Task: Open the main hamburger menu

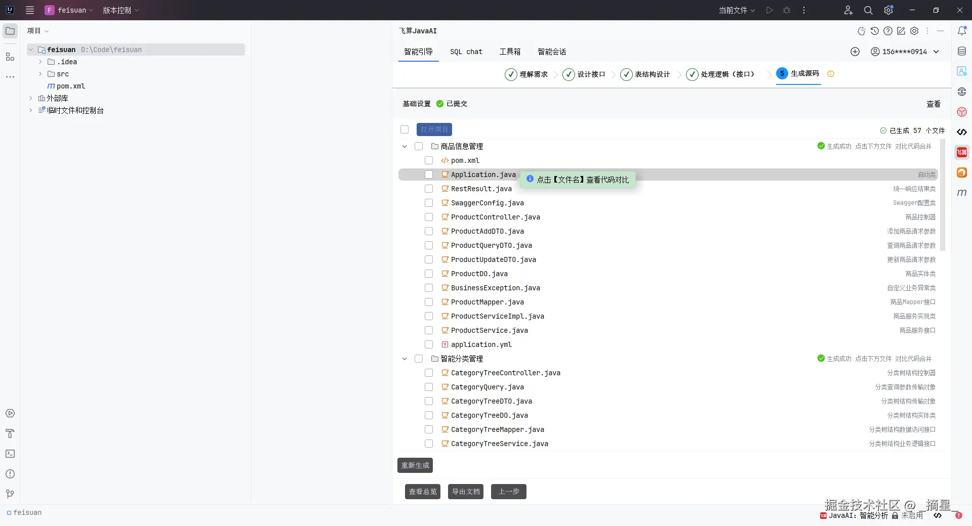Action: pos(30,10)
